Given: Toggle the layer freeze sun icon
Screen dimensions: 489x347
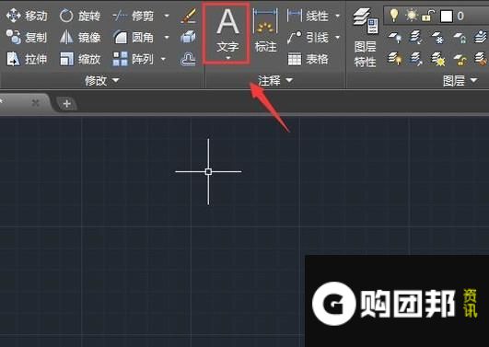Looking at the screenshot, I should (x=411, y=16).
